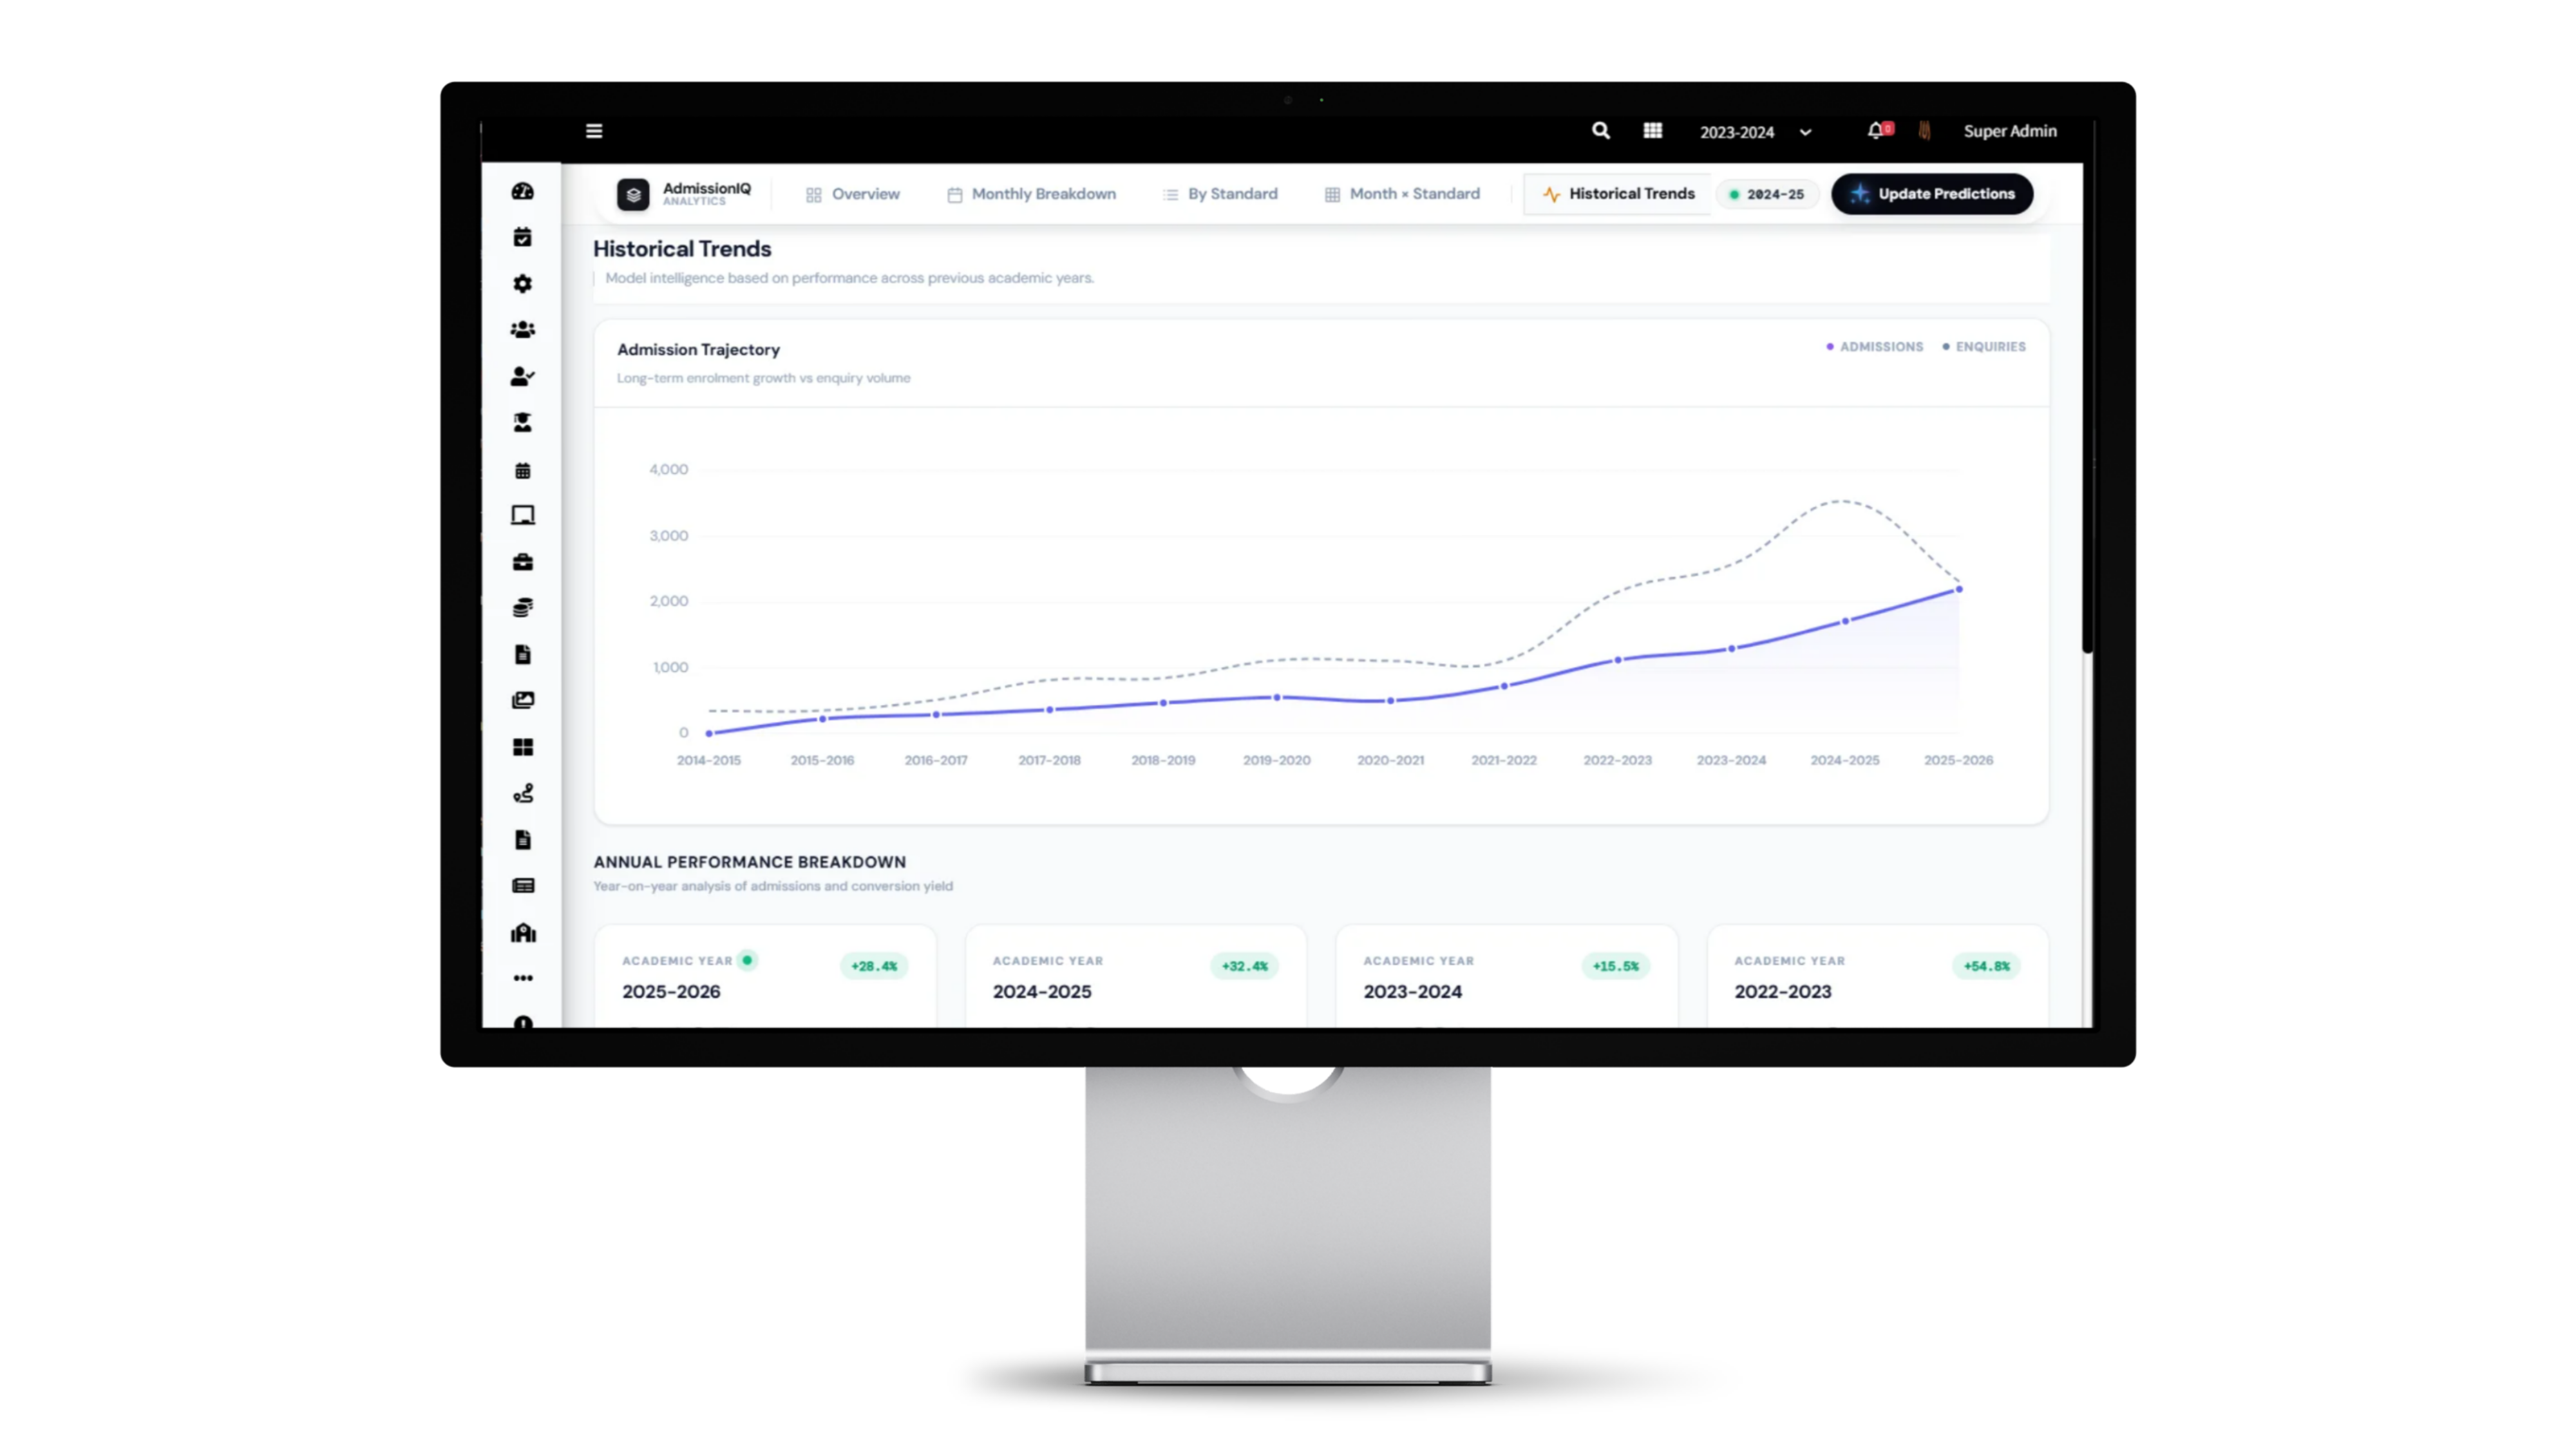This screenshot has height=1449, width=2576.
Task: Open the list card sidebar icon
Action: point(523,886)
